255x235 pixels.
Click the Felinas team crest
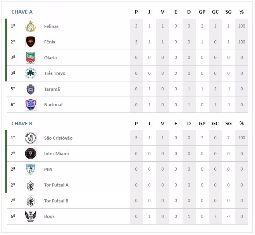coord(31,26)
